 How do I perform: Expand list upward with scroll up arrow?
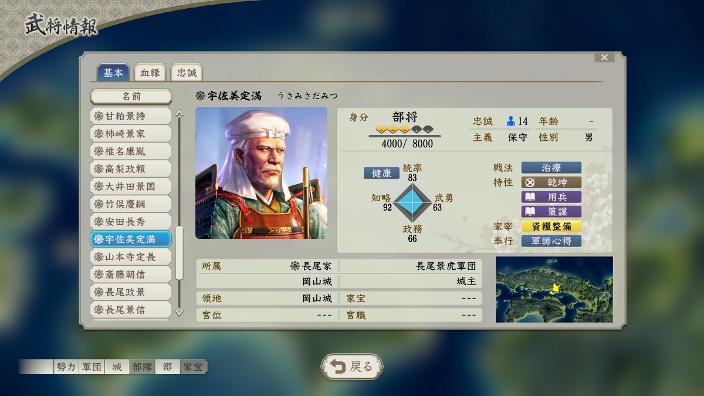180,113
